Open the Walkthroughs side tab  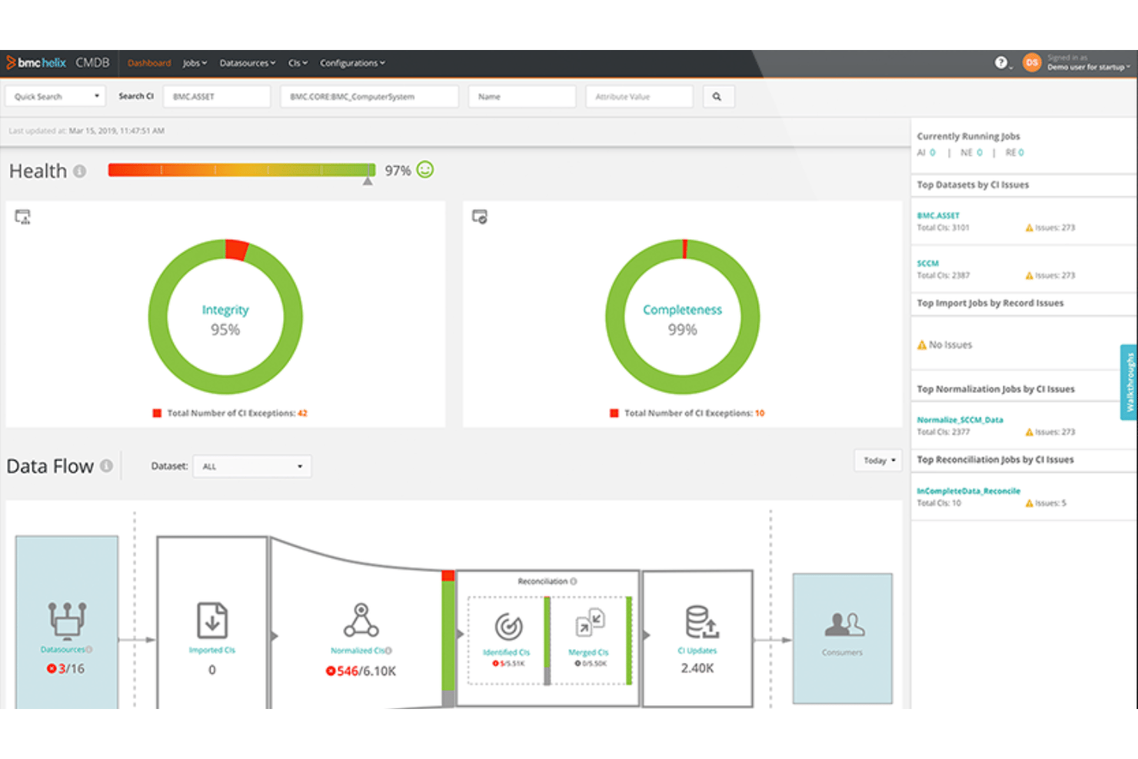tap(1129, 382)
